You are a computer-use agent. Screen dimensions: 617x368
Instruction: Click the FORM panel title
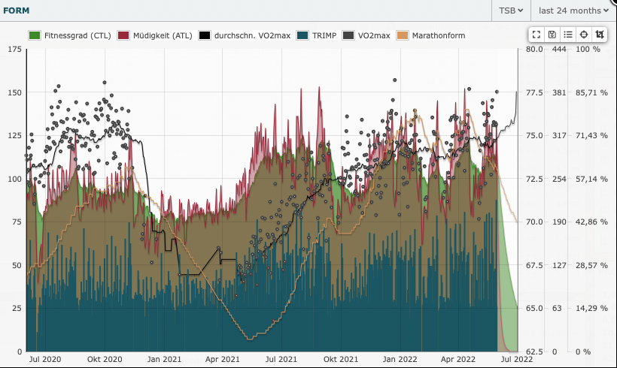[17, 11]
